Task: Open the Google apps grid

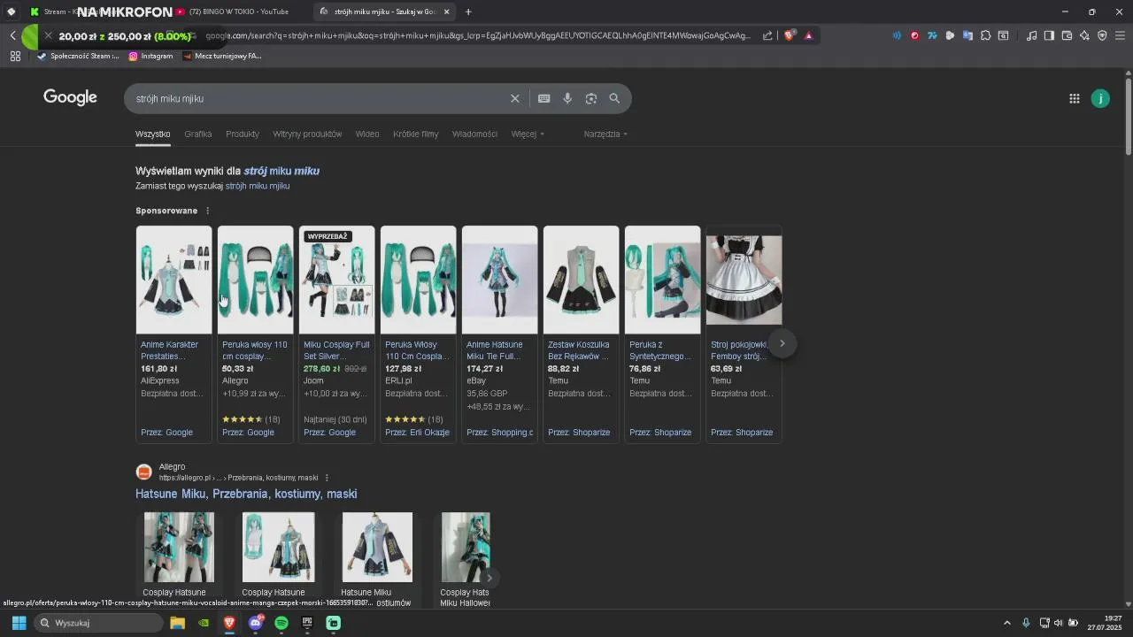Action: pos(1075,98)
